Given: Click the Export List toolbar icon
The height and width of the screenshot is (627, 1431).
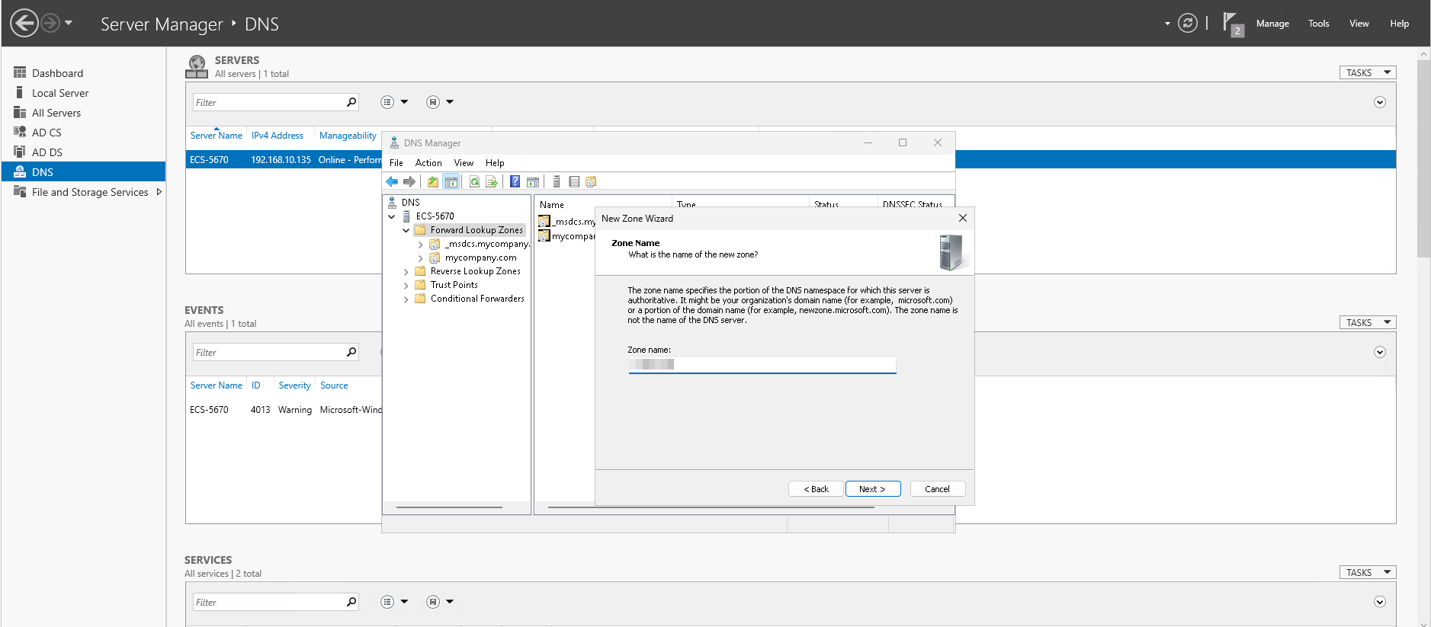Looking at the screenshot, I should (x=492, y=182).
